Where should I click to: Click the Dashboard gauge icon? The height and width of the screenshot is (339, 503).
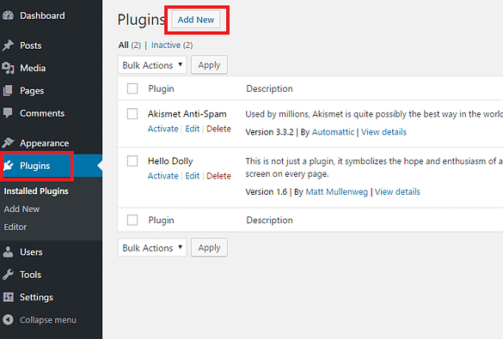point(8,15)
